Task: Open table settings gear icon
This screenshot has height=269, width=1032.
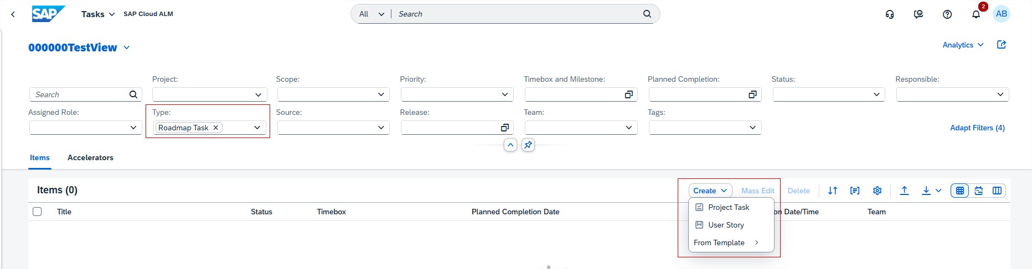Action: [877, 191]
